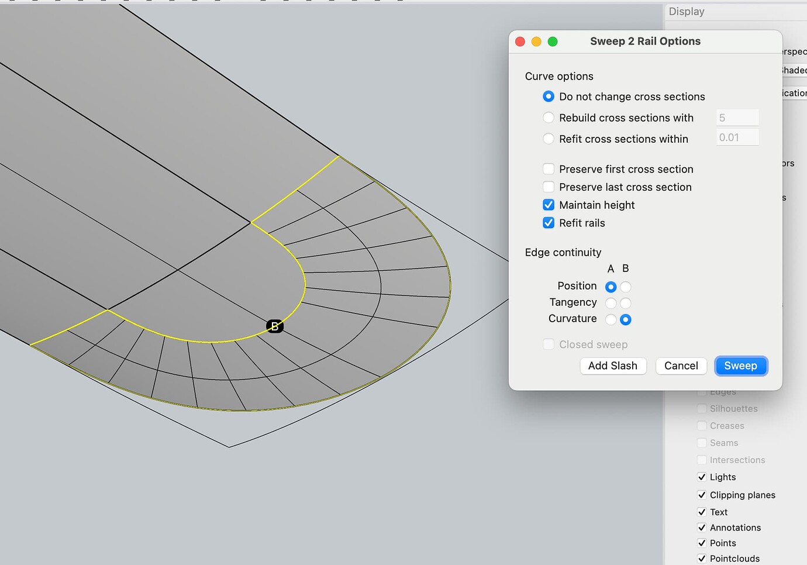Disable Points display
The height and width of the screenshot is (565, 807).
[701, 543]
